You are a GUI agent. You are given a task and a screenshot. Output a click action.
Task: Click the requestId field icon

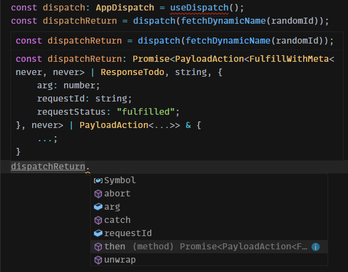98,233
